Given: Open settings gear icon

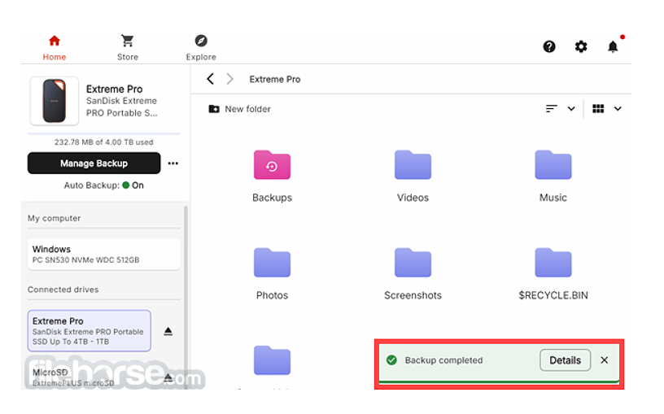Looking at the screenshot, I should click(x=581, y=46).
